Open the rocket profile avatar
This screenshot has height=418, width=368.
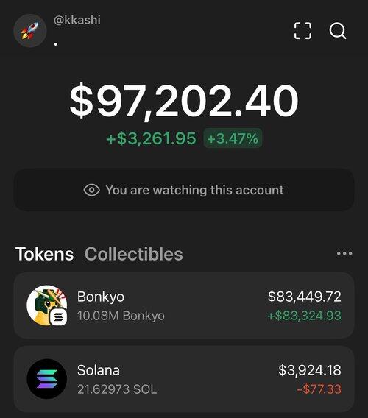pyautogui.click(x=30, y=31)
